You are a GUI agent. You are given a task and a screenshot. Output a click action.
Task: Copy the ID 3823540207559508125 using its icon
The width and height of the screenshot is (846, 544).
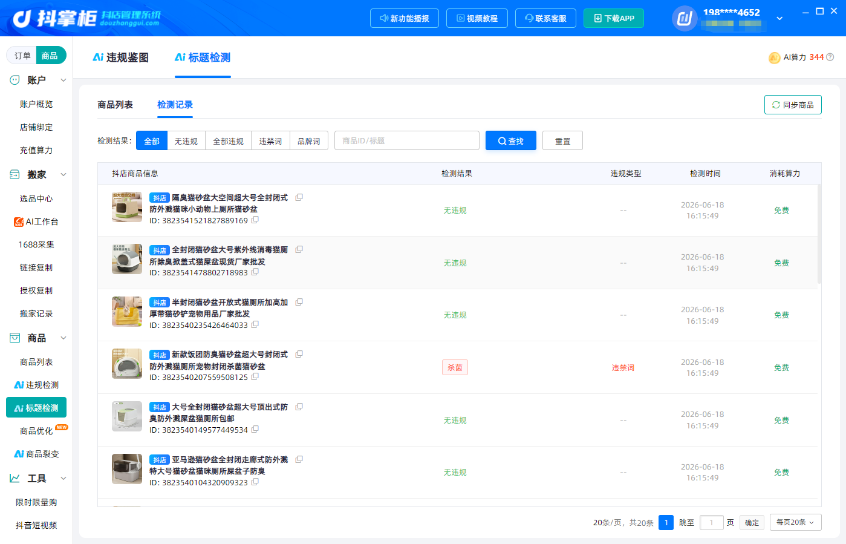pos(255,377)
